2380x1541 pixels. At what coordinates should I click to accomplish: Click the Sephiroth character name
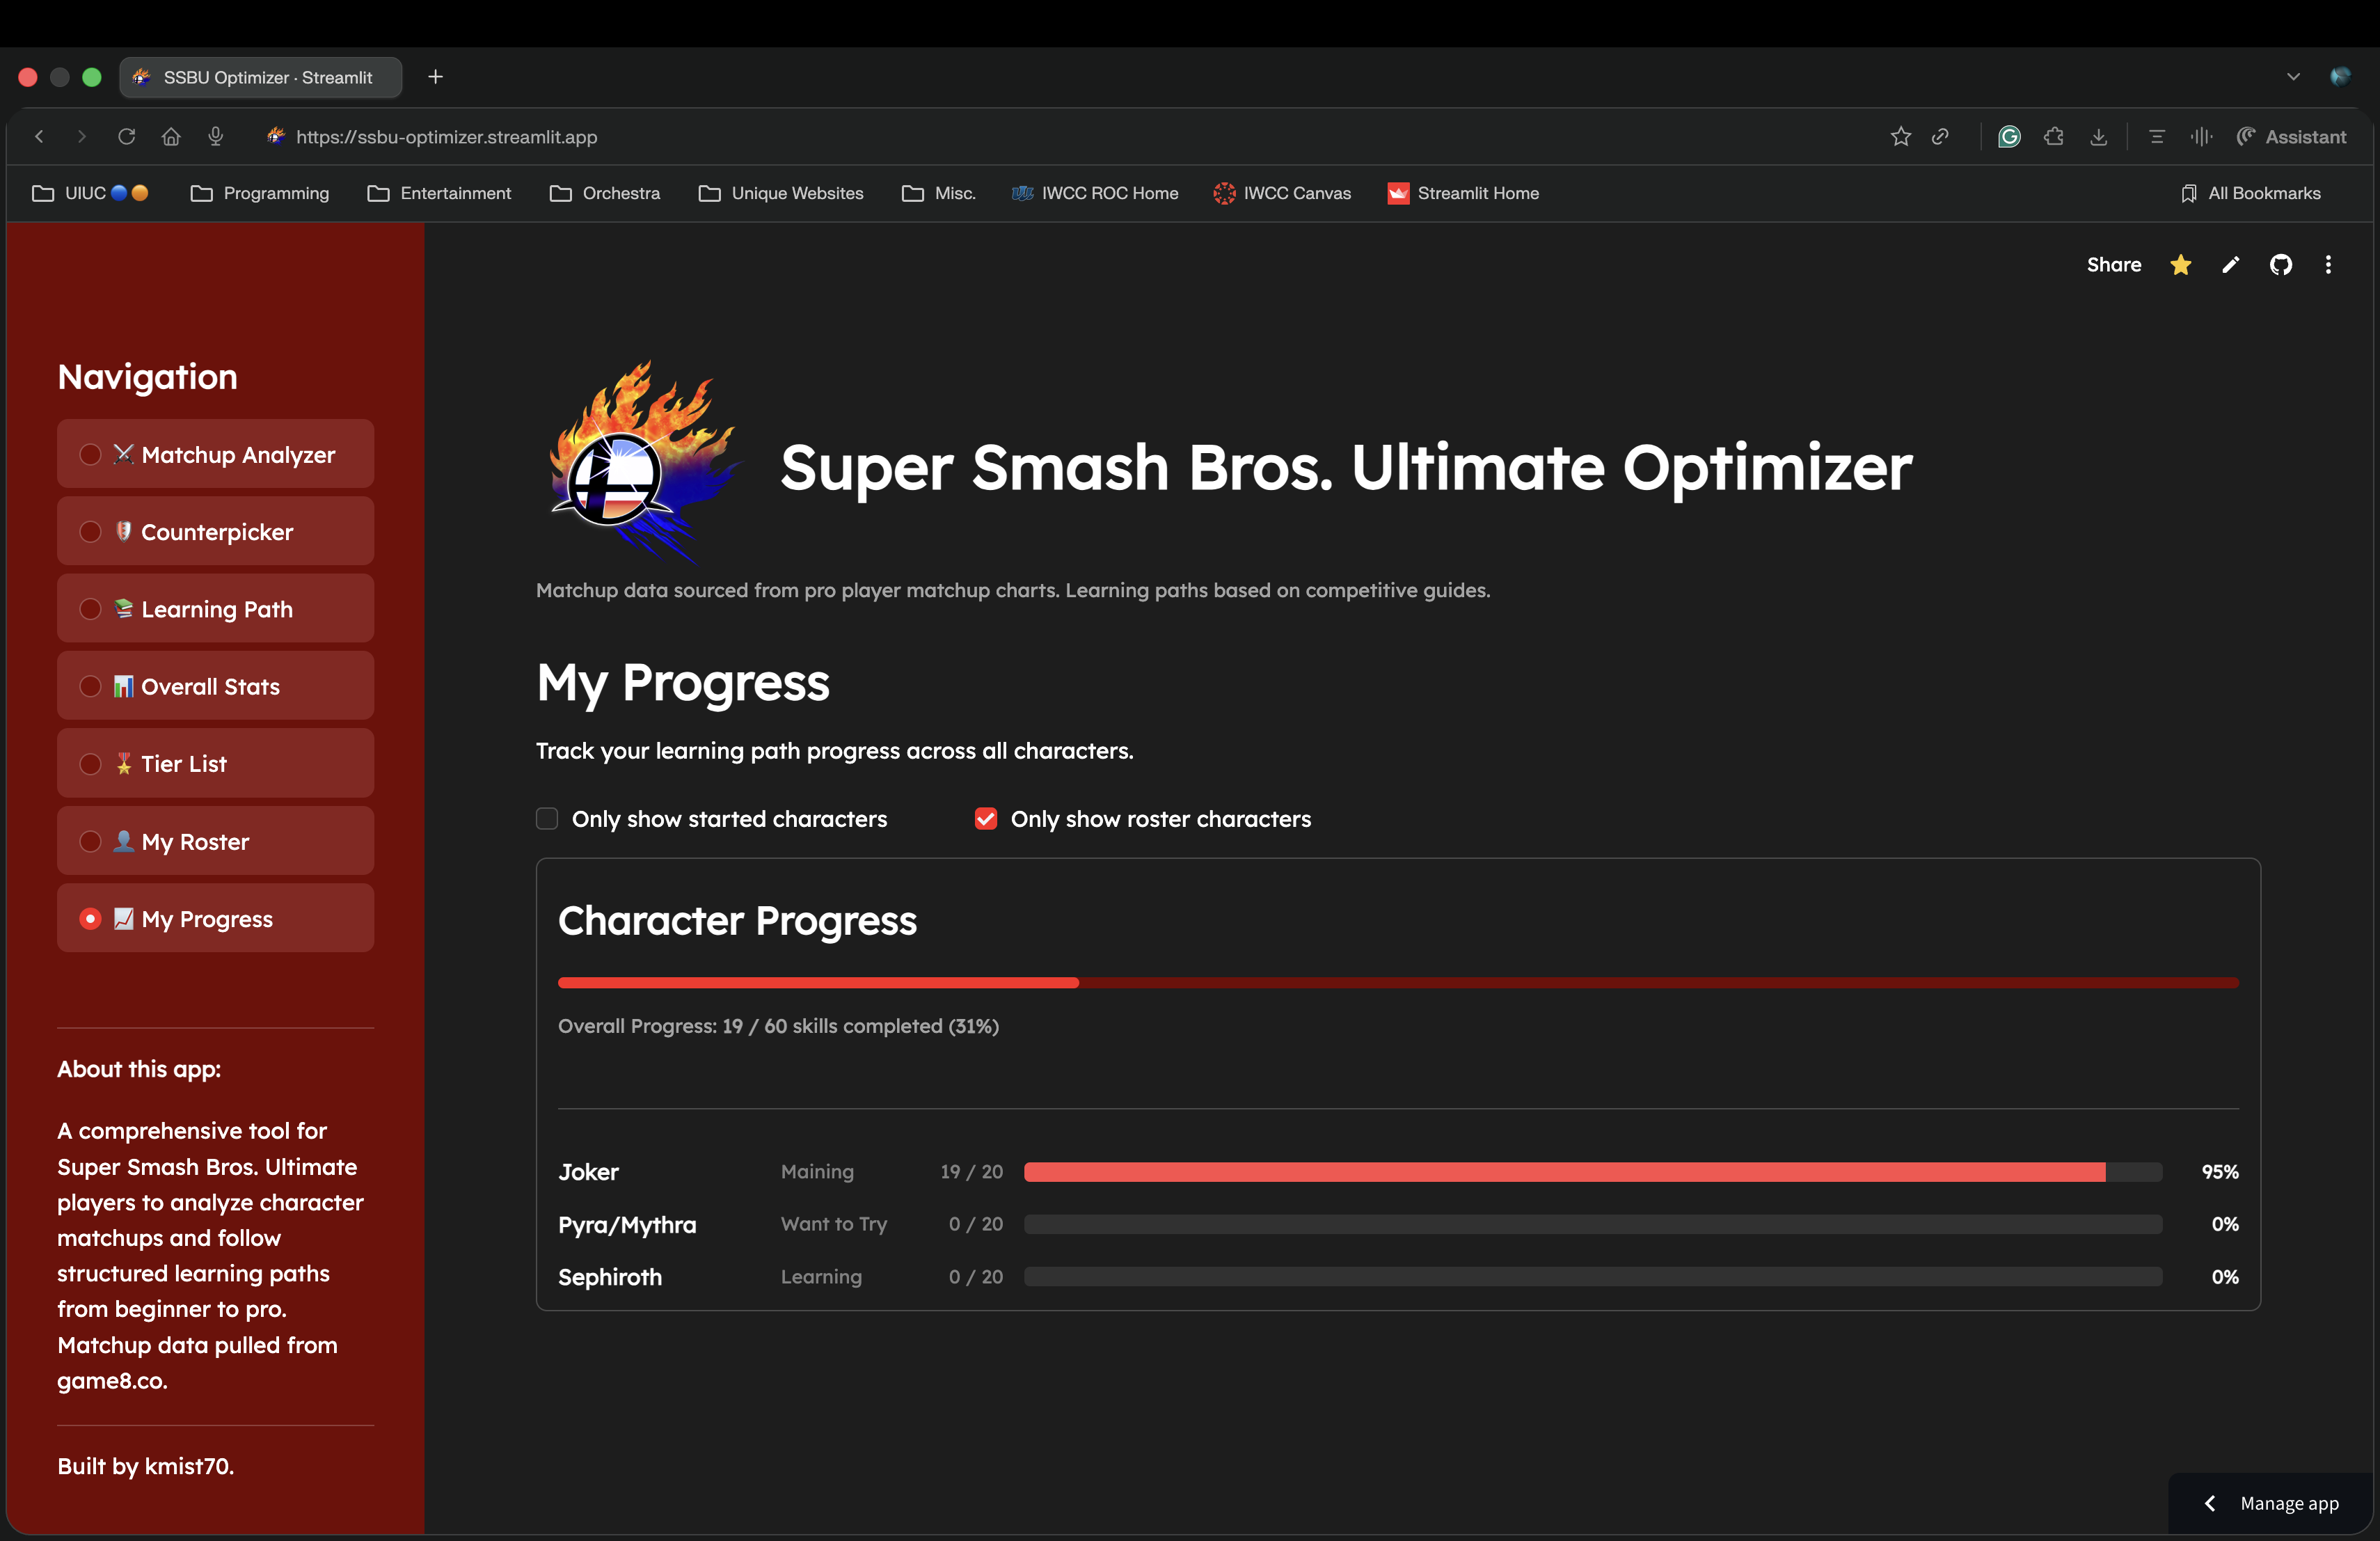(x=610, y=1277)
